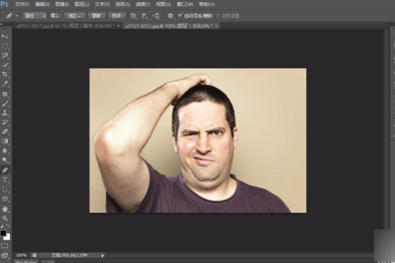Close the ul1521-8512.jpg tab

pos(216,26)
